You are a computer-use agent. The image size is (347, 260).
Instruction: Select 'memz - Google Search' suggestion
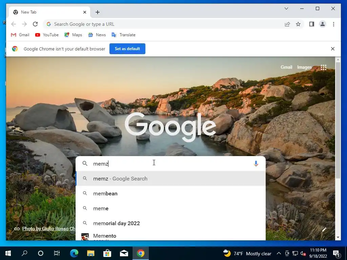coord(170,178)
